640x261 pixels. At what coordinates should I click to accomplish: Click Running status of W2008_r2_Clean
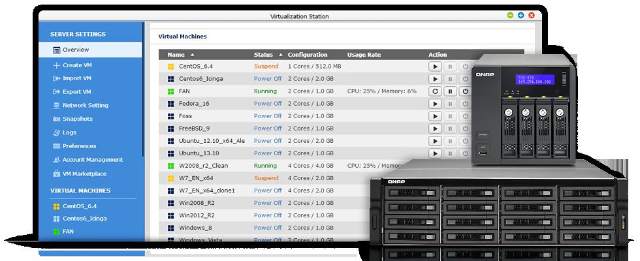265,166
